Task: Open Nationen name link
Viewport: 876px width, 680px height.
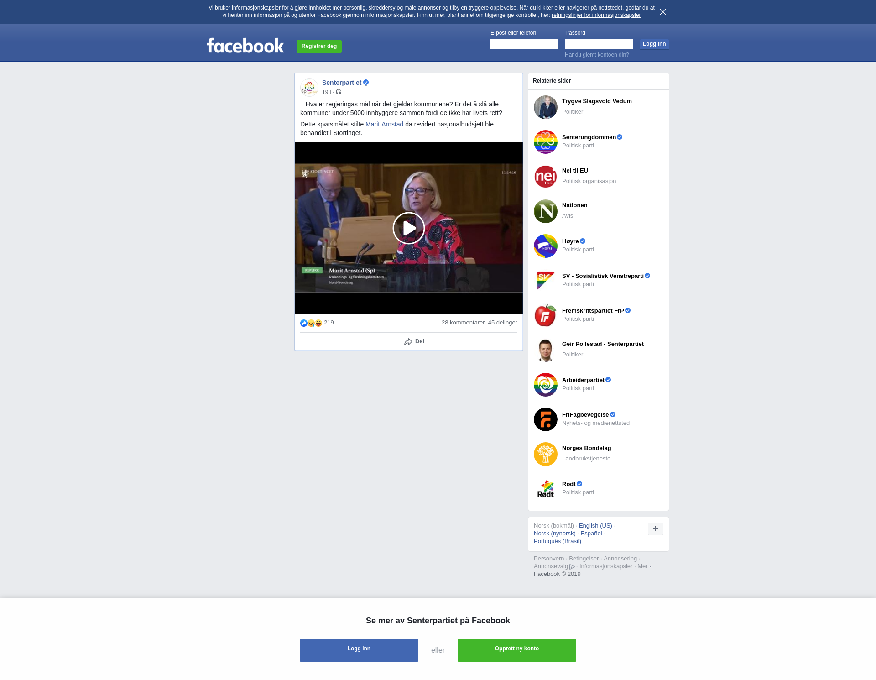Action: tap(574, 205)
